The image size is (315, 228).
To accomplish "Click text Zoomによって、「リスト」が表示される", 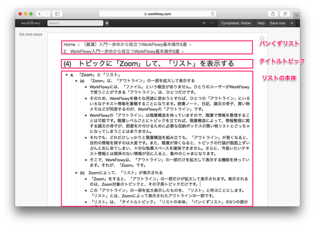I will click(x=126, y=173).
